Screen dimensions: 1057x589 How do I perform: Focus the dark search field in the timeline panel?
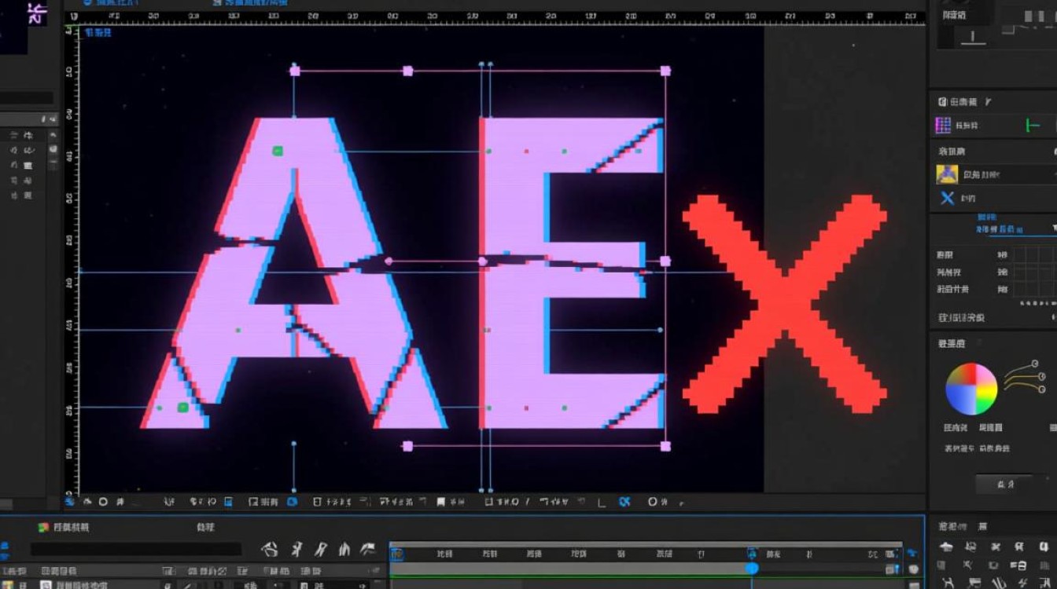[x=136, y=550]
